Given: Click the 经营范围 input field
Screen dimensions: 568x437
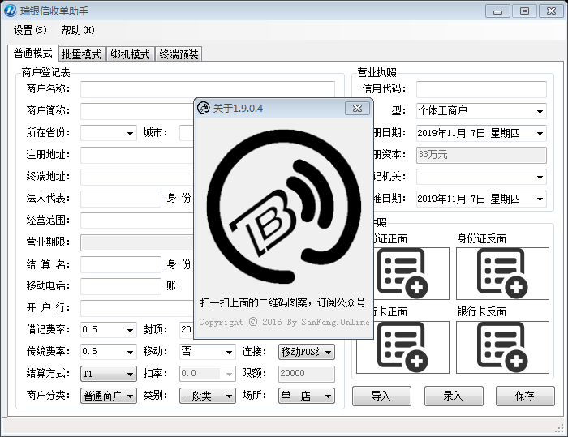Looking at the screenshot, I should pyautogui.click(x=137, y=221).
